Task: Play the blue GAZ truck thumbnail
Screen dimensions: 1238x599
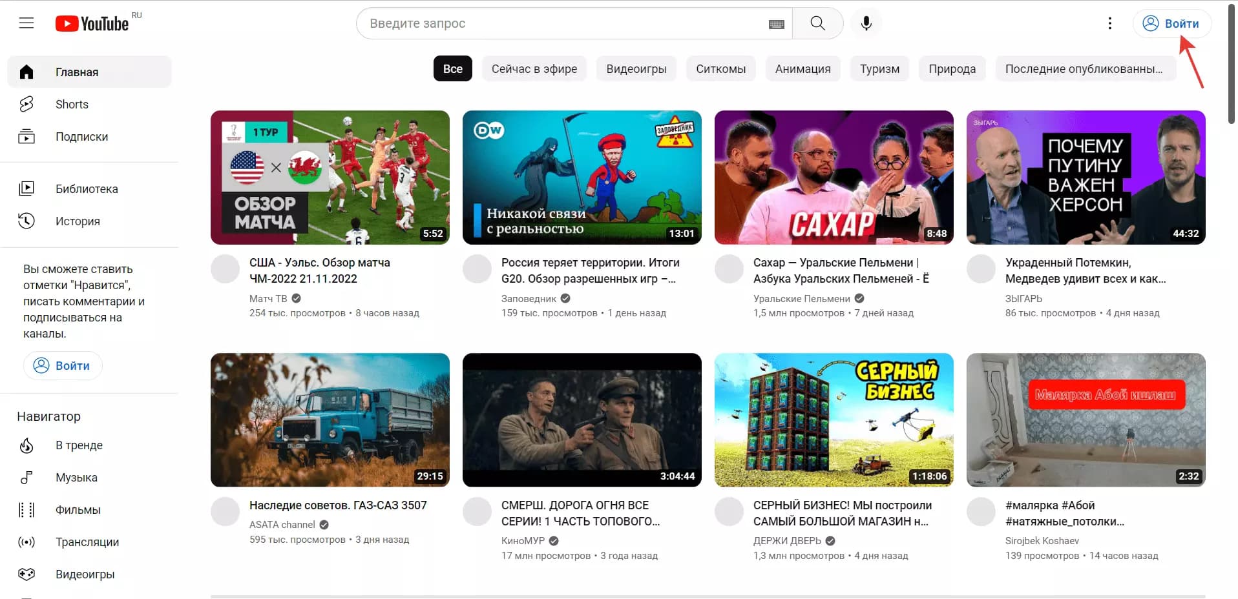Action: 330,420
